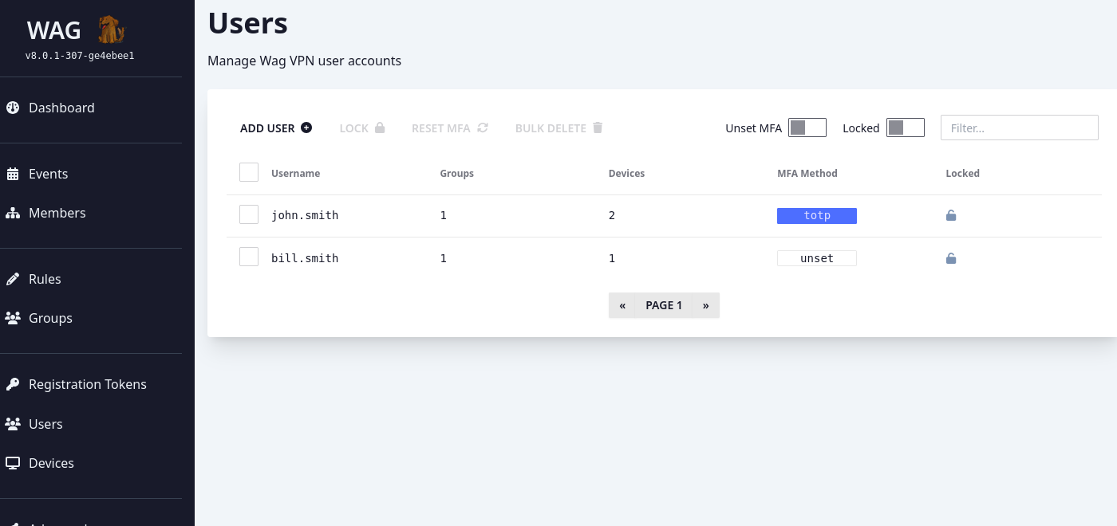Go to the next page with »
The width and height of the screenshot is (1117, 526).
706,305
